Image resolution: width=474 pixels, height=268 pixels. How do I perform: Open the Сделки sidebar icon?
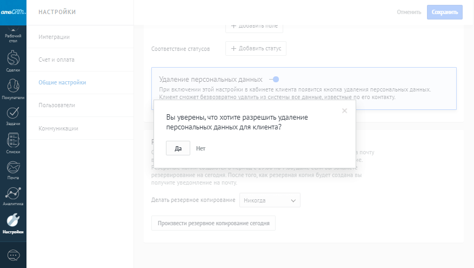click(13, 61)
